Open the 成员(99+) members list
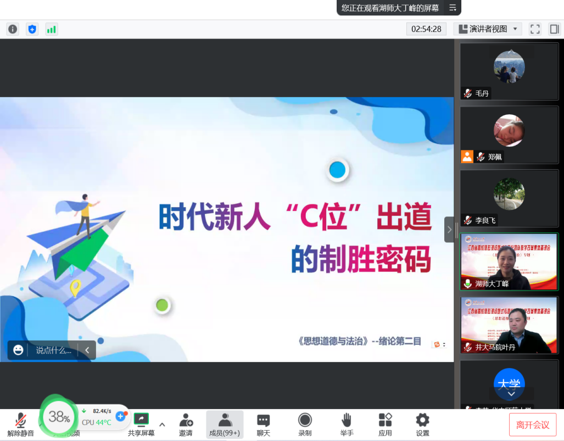This screenshot has width=564, height=441. (x=225, y=424)
